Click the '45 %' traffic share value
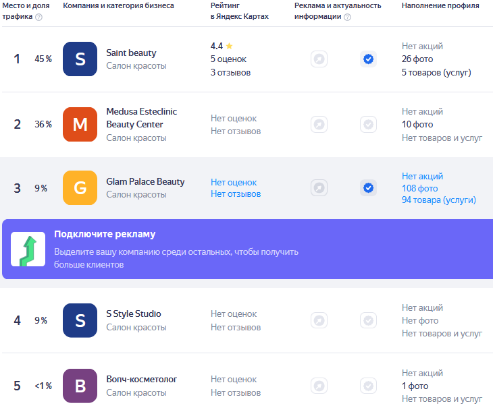Image resolution: width=493 pixels, height=418 pixels. [43, 59]
